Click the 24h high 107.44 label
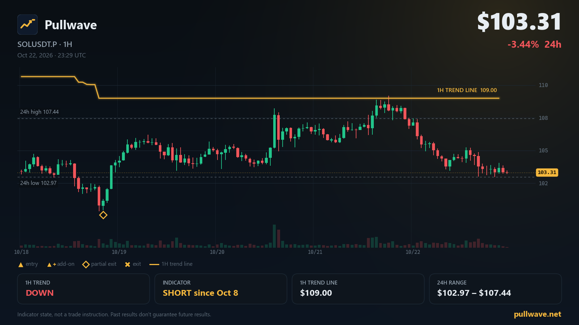Screen dimensions: 579x325 pos(39,112)
